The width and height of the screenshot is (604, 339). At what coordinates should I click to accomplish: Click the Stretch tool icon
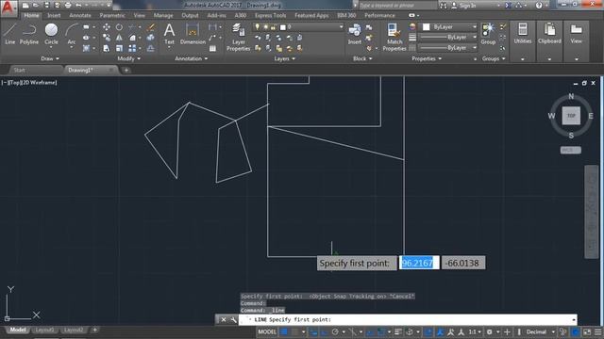(107, 48)
